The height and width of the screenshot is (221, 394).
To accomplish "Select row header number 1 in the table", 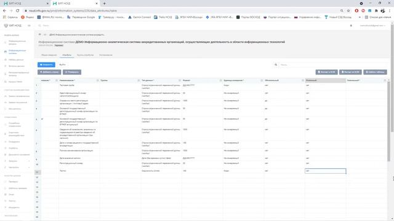I will tap(38, 85).
